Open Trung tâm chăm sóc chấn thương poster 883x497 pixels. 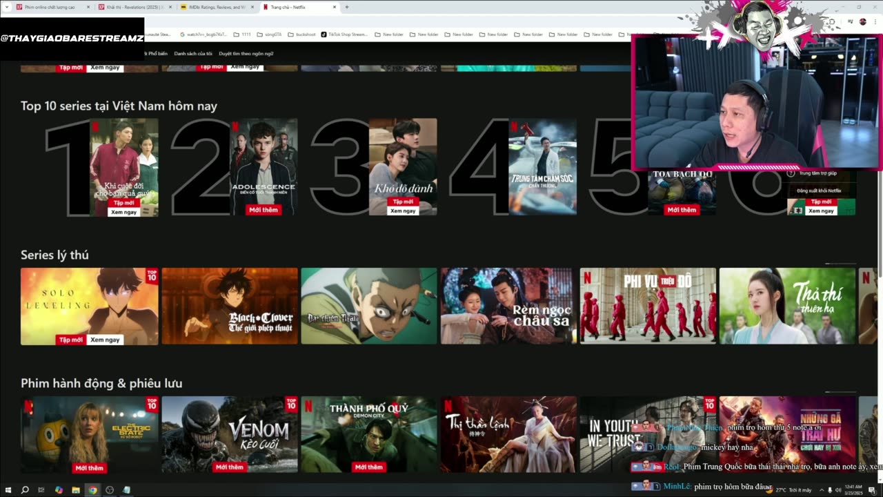tap(542, 166)
